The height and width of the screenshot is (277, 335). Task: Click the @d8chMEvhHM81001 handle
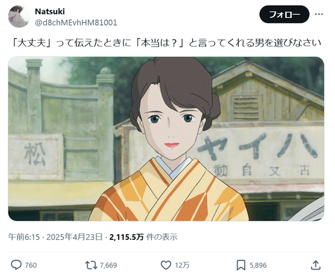76,23
